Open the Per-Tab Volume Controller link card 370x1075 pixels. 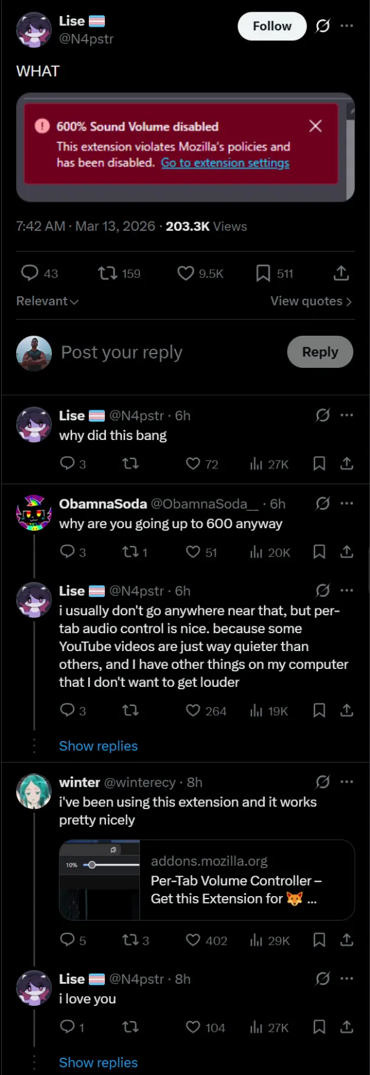[207, 880]
